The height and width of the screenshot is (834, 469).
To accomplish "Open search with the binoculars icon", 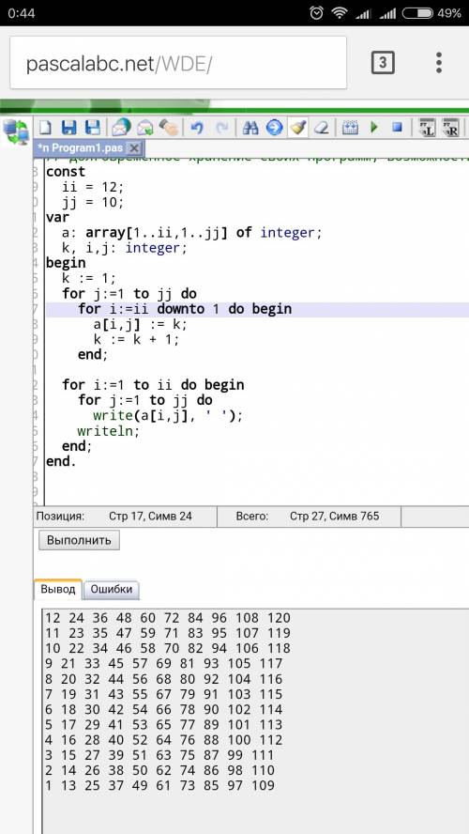I will pyautogui.click(x=250, y=128).
